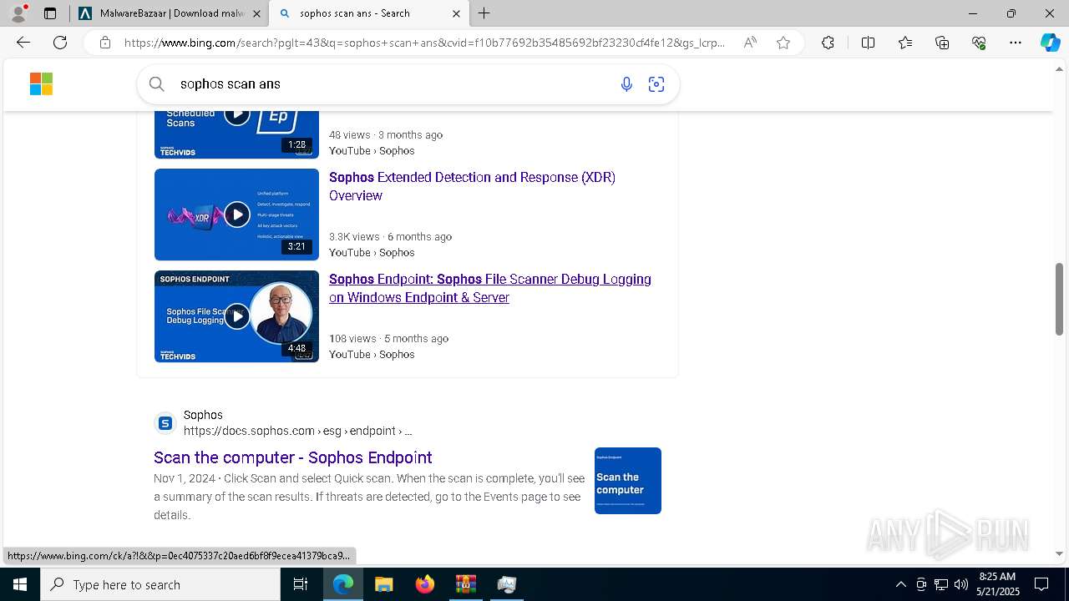Click the taskbar search box
Image resolution: width=1069 pixels, height=601 pixels.
pyautogui.click(x=160, y=584)
